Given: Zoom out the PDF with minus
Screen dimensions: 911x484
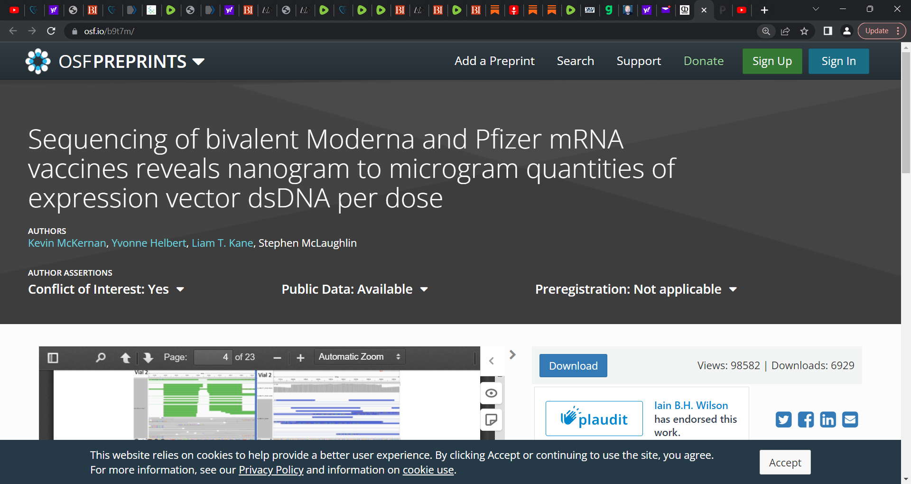Looking at the screenshot, I should coord(278,358).
